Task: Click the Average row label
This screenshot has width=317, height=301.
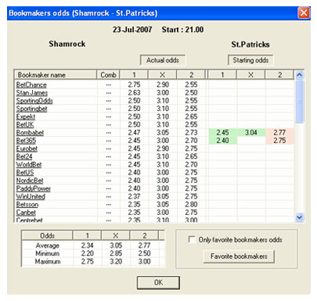Action: 48,245
